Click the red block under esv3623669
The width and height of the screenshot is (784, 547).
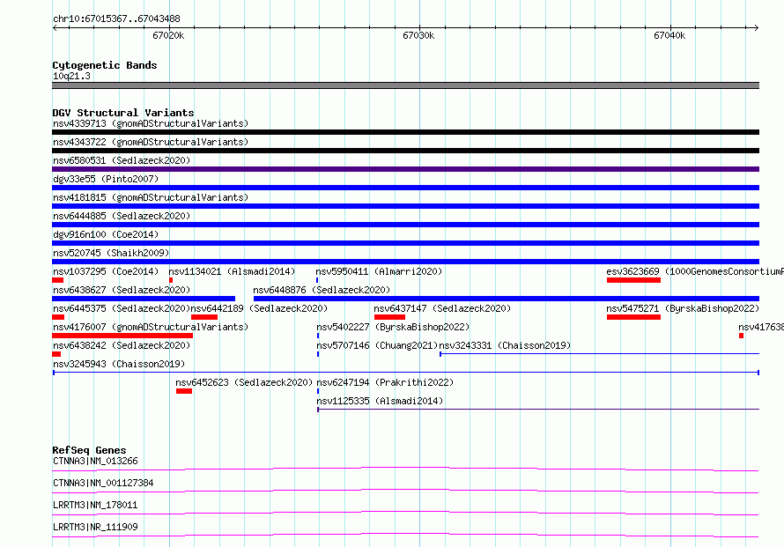point(633,280)
